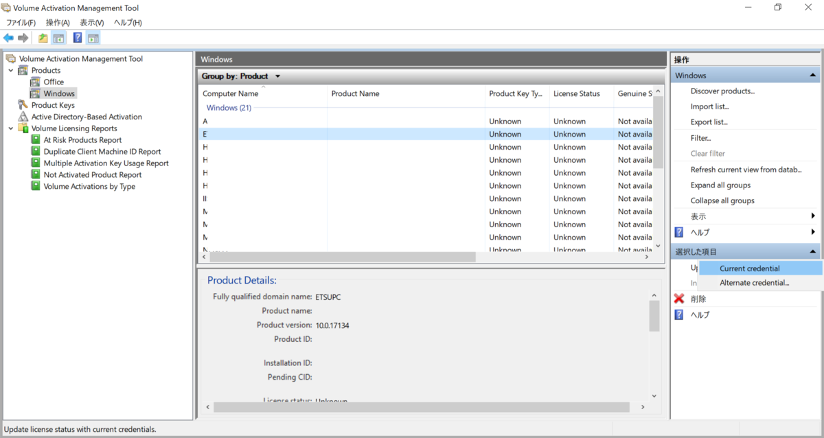The width and height of the screenshot is (824, 438).
Task: Collapse the Windows (21) group
Action: 229,108
